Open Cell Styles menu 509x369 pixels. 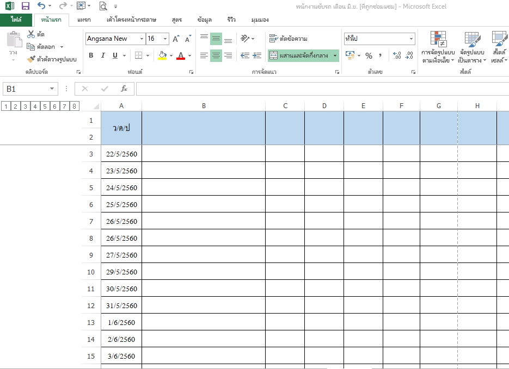(499, 47)
